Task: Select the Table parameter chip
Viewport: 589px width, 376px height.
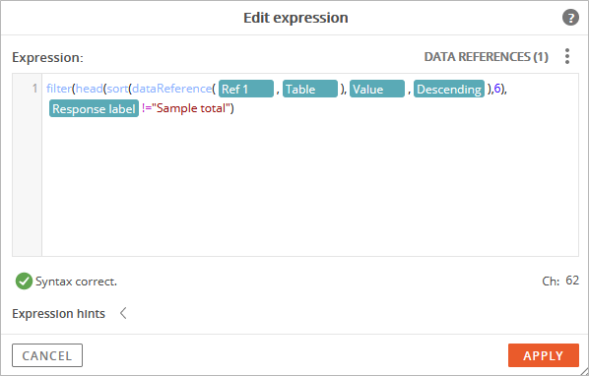Action: click(310, 89)
